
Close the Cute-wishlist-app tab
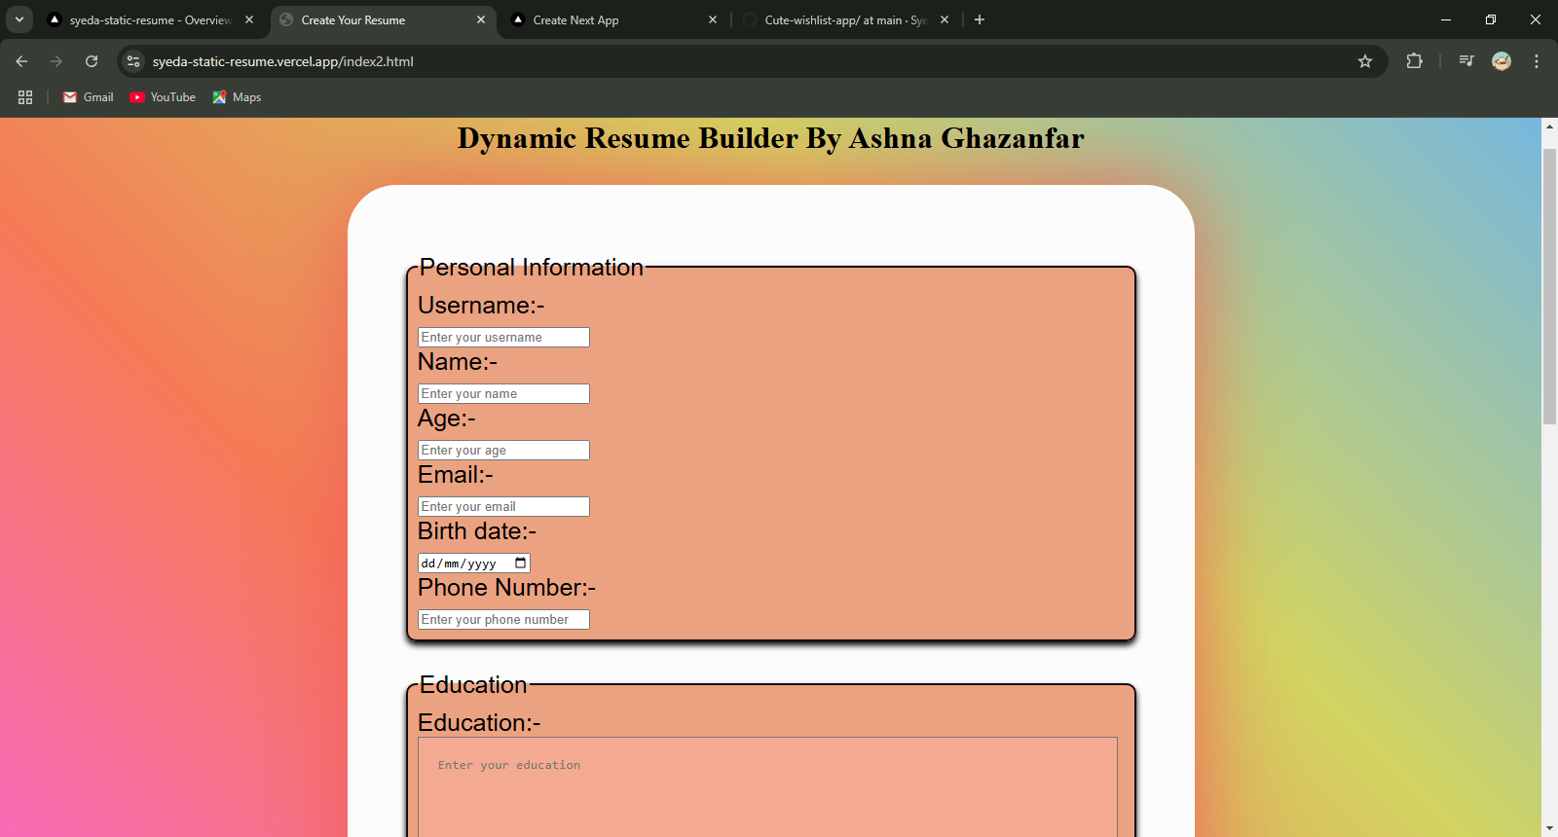tap(945, 19)
